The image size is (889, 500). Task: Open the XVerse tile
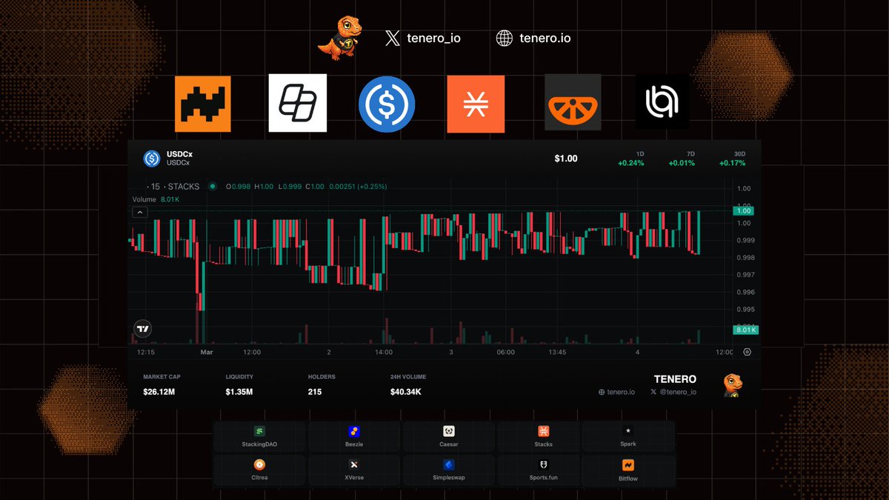[353, 470]
